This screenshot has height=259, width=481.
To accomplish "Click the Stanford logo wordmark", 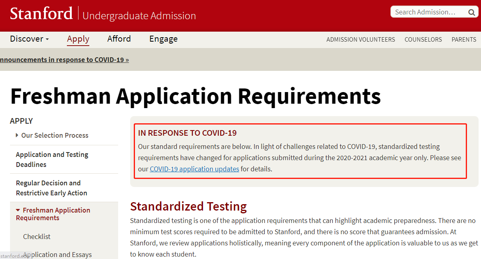I will 41,14.
